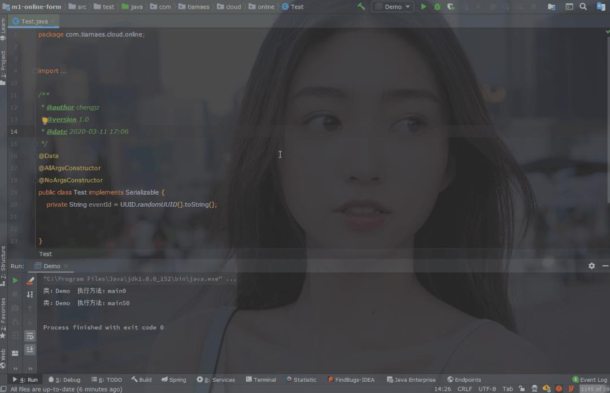The width and height of the screenshot is (610, 393).
Task: Run the project with the green play icon
Action: click(424, 6)
